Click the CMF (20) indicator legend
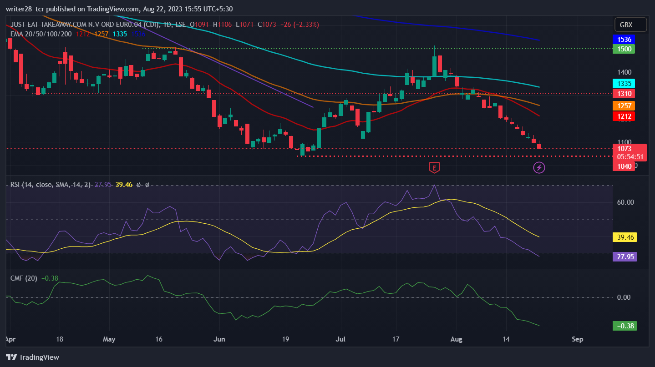This screenshot has width=655, height=367. (24, 278)
